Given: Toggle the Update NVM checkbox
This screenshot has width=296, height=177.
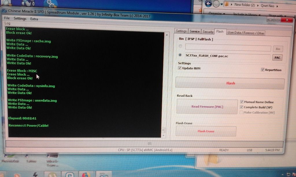Looking at the screenshot, I should point(180,68).
